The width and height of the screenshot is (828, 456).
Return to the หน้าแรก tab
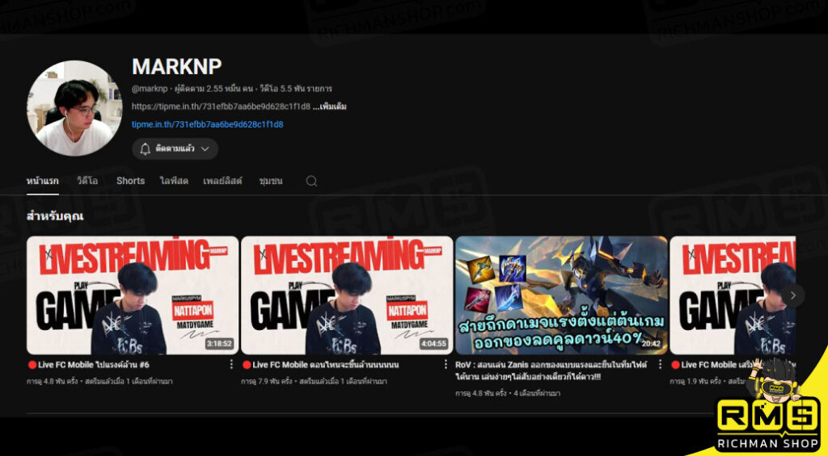pos(42,182)
